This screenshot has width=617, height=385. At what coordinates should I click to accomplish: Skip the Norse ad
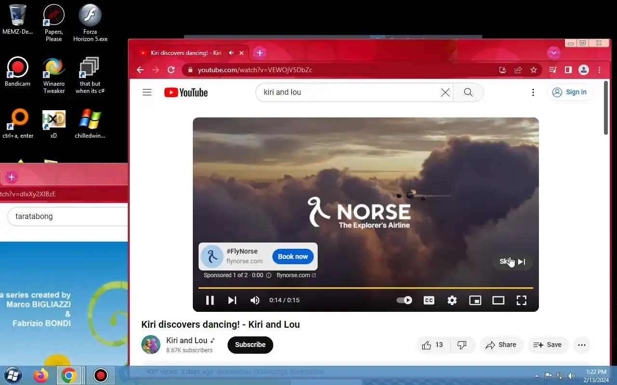(512, 262)
